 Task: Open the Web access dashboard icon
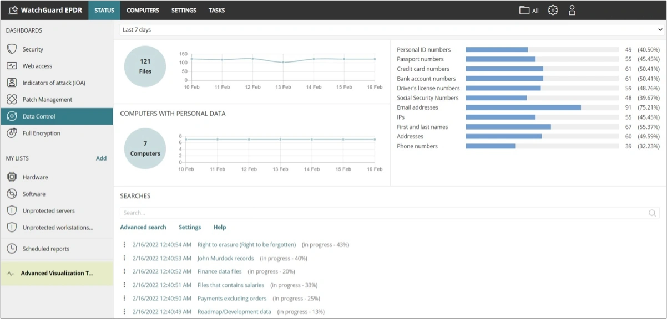[12, 66]
